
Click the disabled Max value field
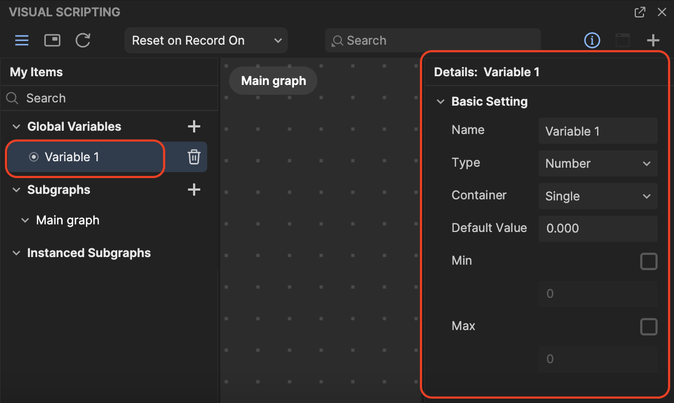[598, 359]
